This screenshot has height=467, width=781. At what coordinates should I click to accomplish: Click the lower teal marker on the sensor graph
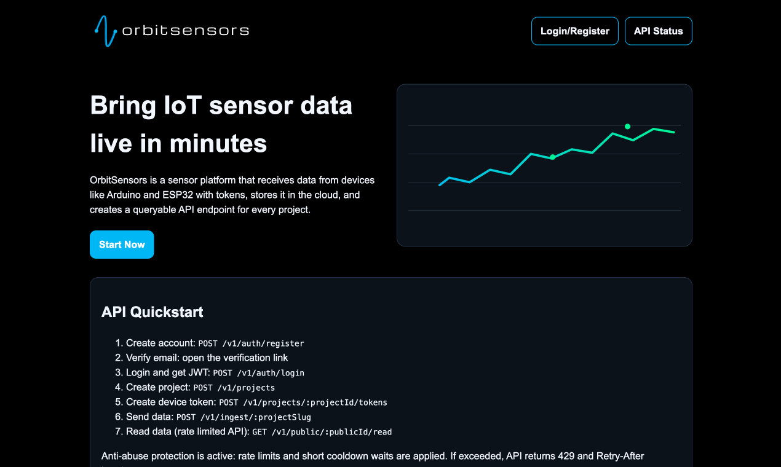click(552, 156)
